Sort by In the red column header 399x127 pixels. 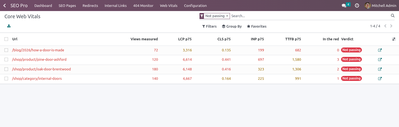click(x=331, y=39)
